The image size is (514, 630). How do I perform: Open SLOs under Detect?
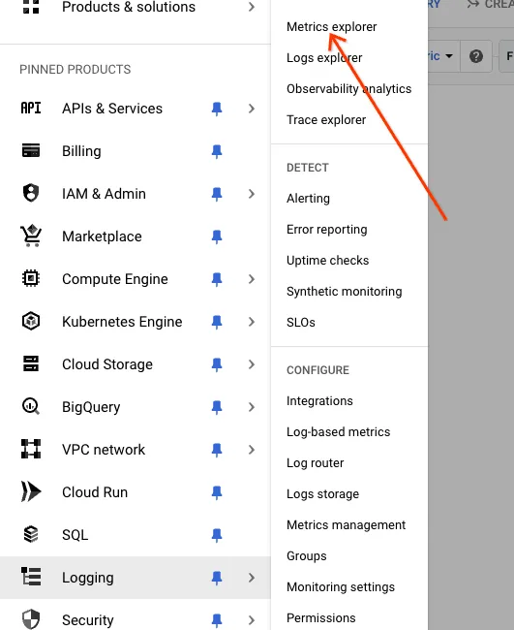click(300, 322)
